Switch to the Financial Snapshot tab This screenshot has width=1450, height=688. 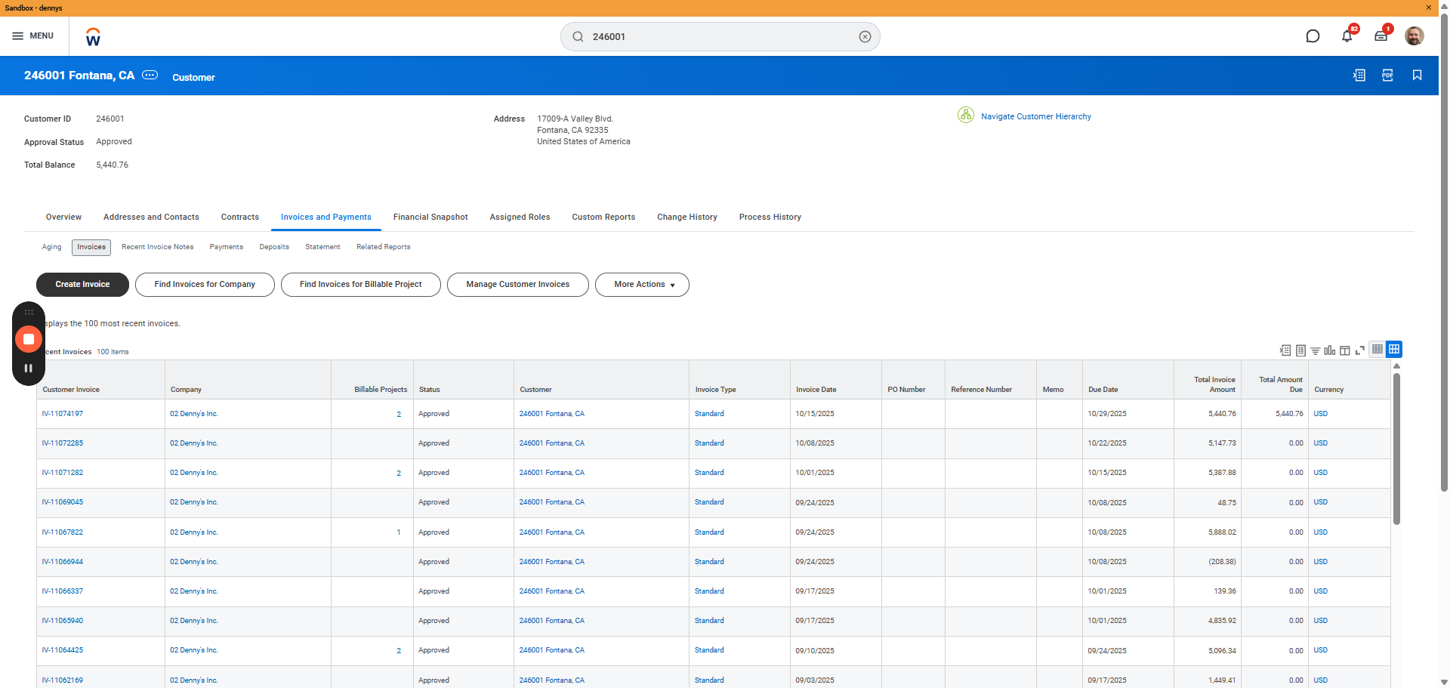click(430, 217)
